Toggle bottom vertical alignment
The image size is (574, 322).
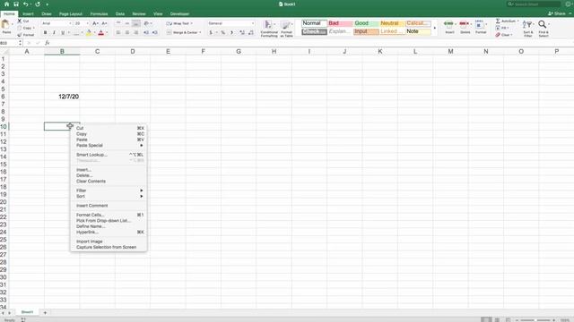(135, 23)
